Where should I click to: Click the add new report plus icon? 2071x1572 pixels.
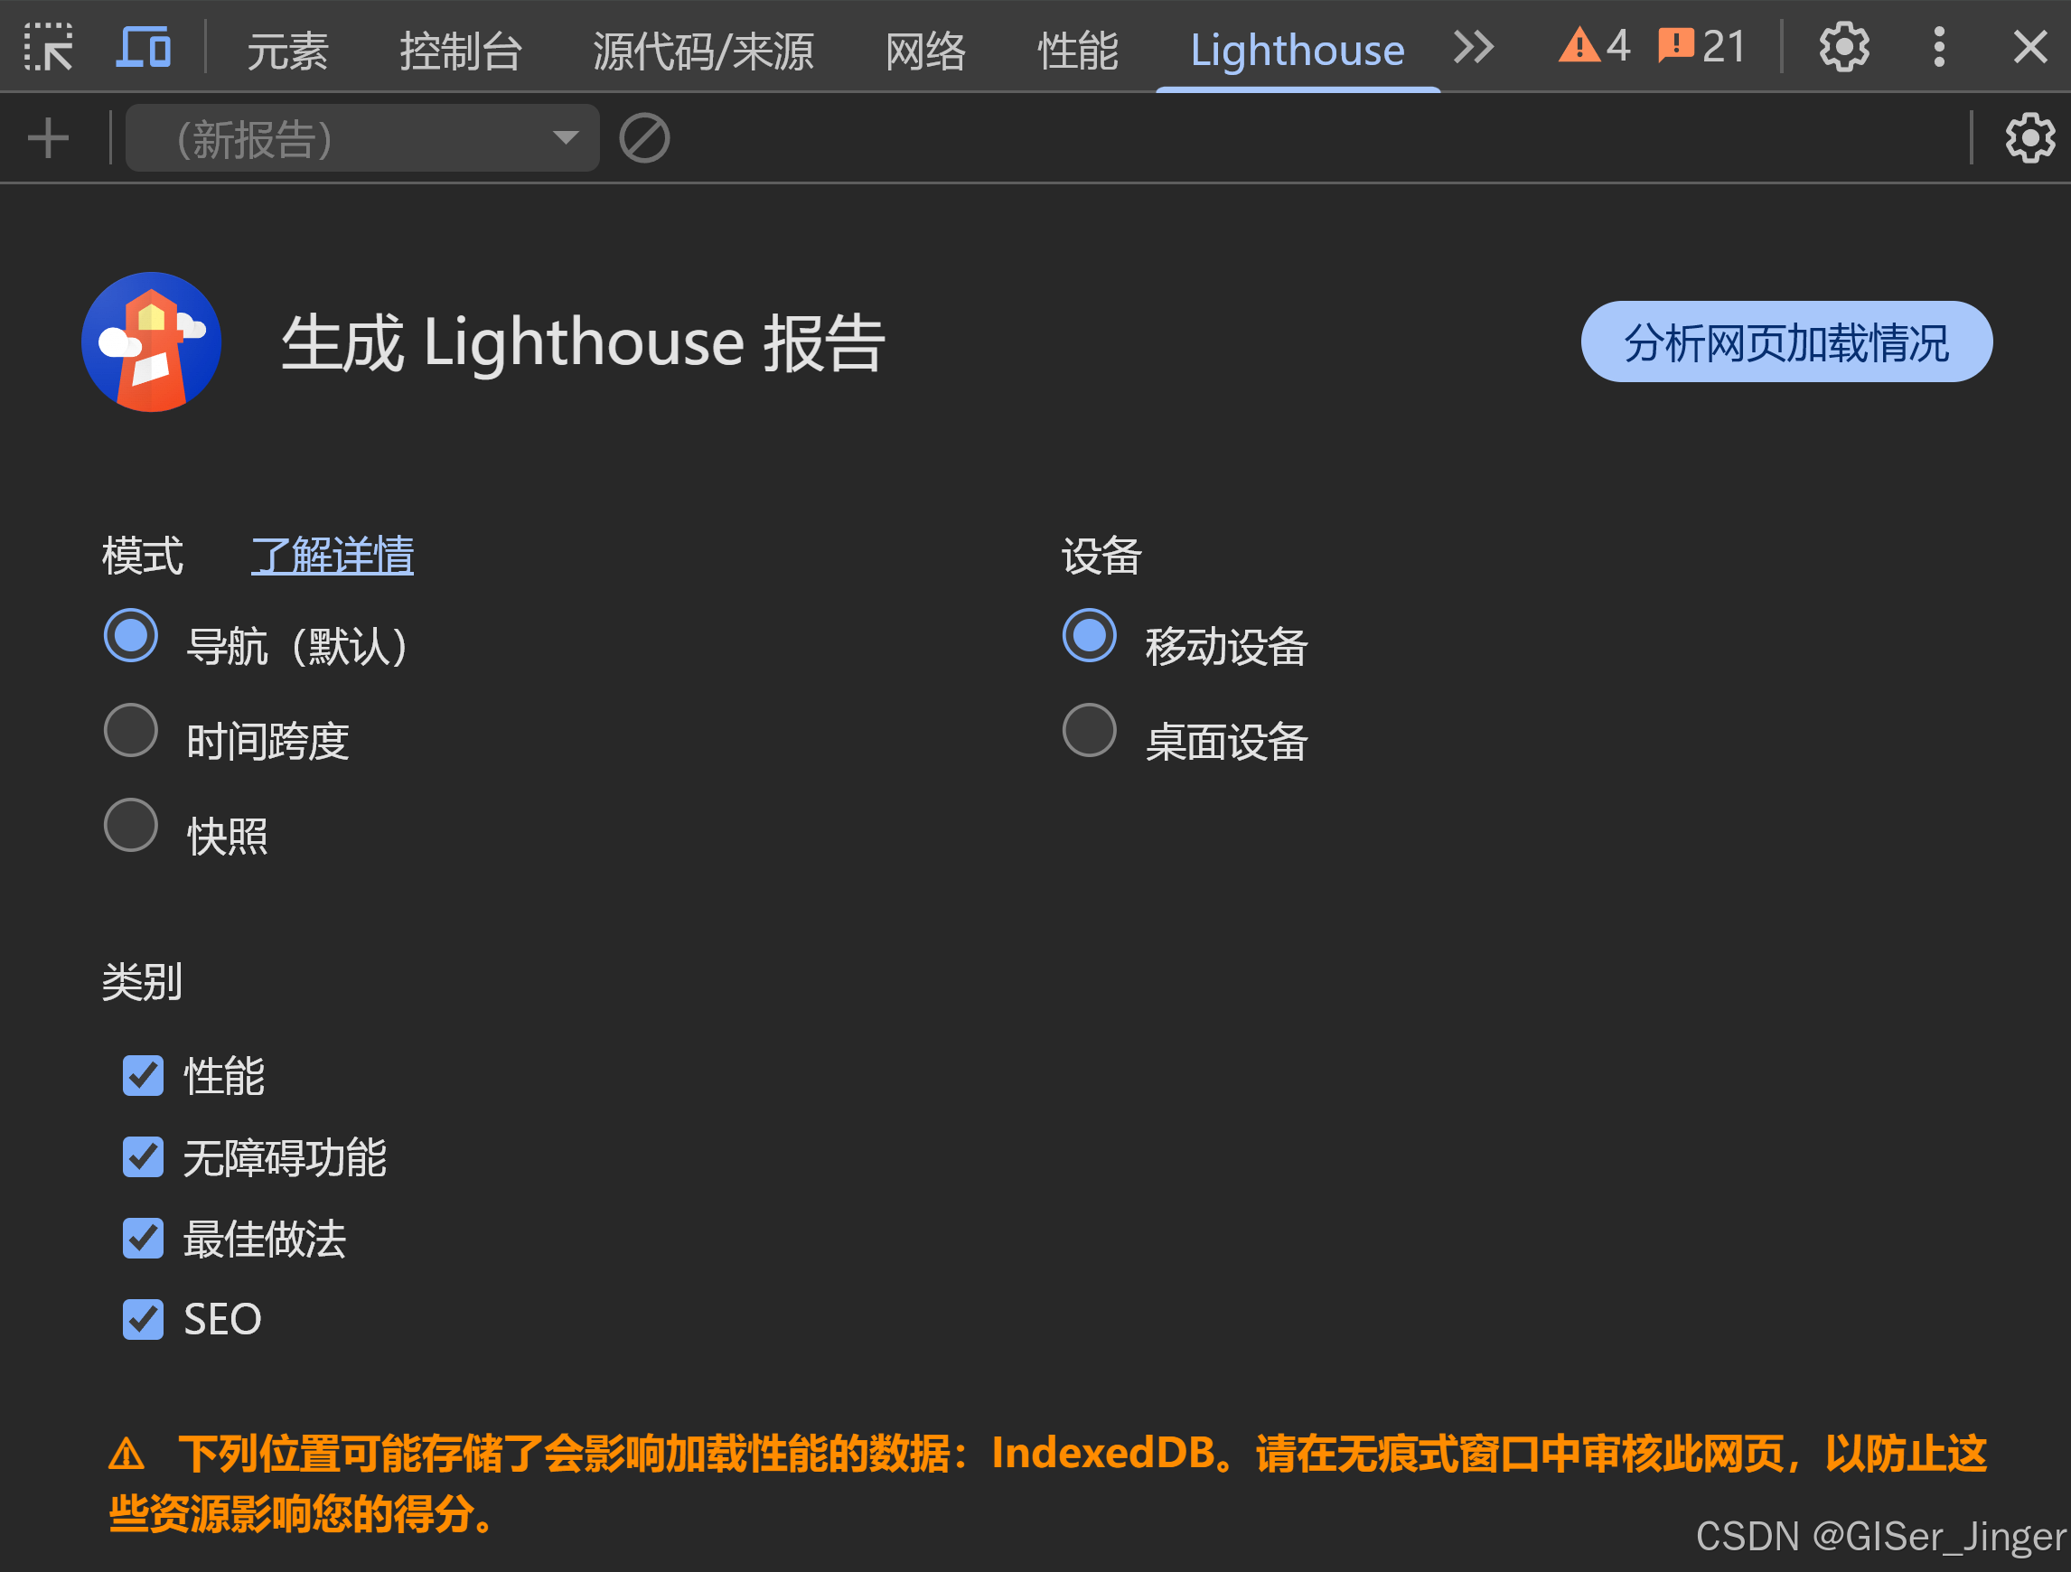tap(48, 138)
